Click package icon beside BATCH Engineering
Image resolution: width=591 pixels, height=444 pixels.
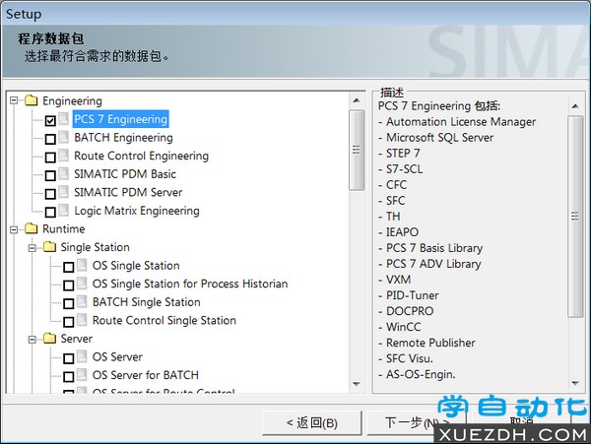[64, 137]
